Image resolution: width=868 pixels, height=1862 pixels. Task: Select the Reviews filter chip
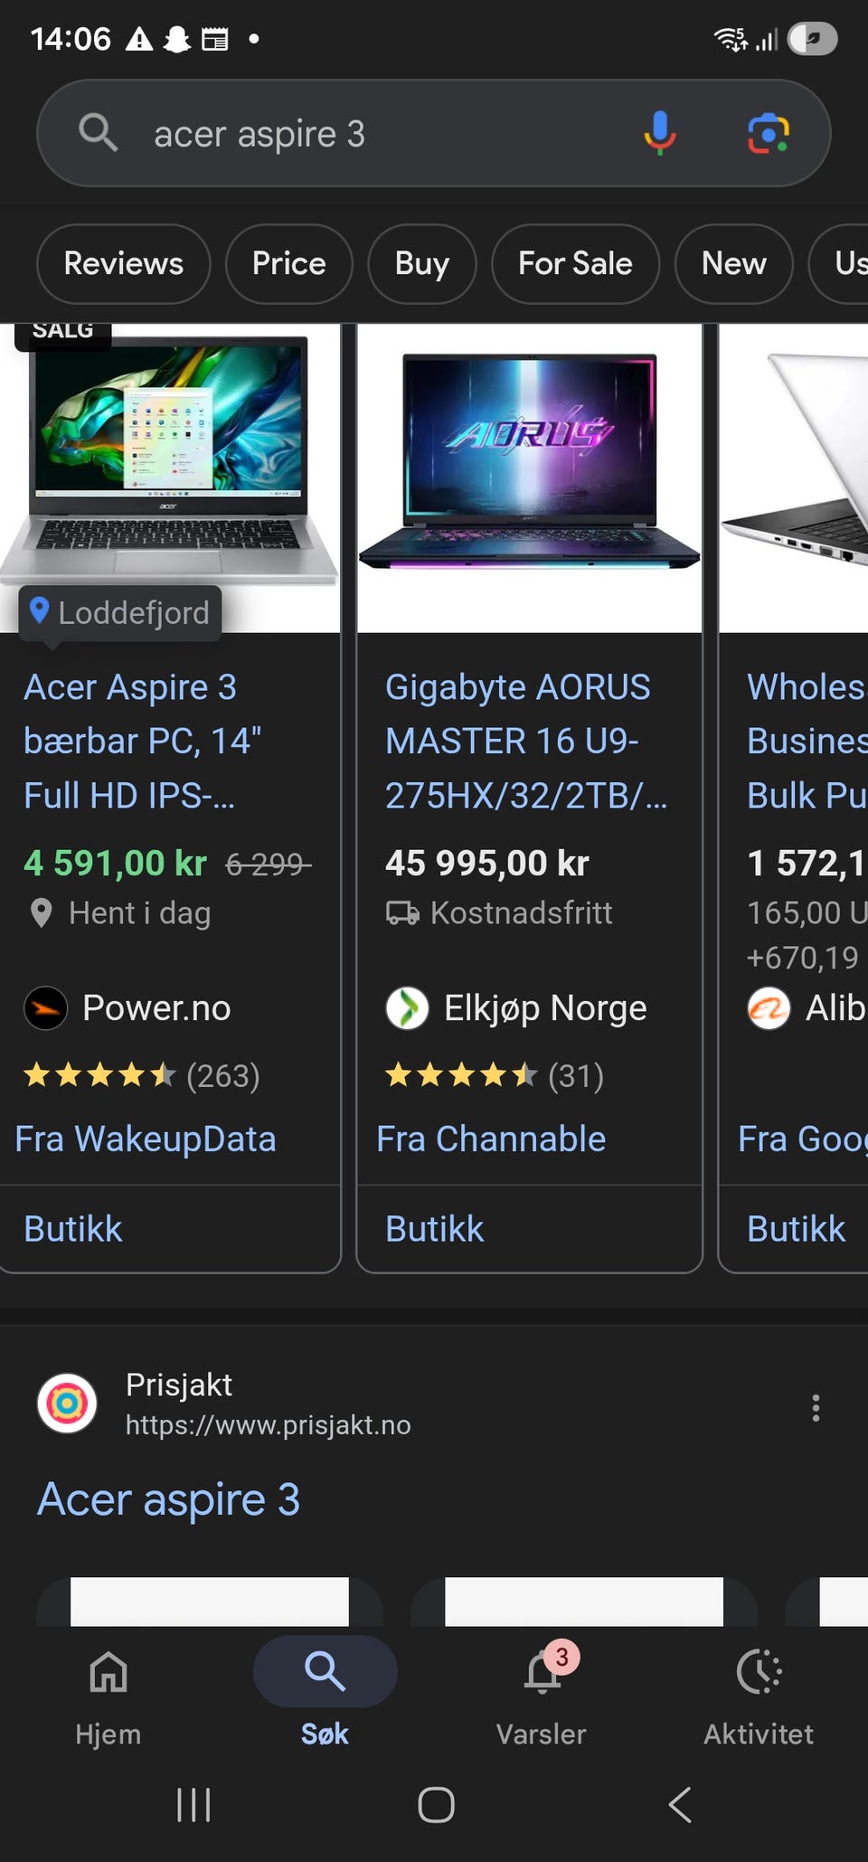[124, 264]
